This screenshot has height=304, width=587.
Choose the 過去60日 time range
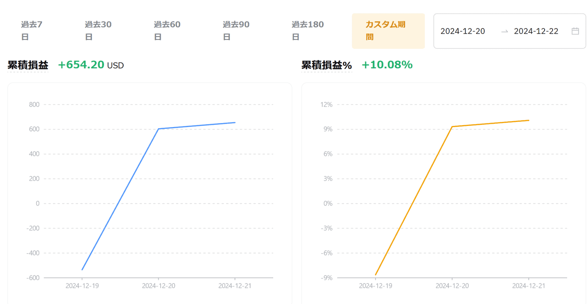point(167,30)
